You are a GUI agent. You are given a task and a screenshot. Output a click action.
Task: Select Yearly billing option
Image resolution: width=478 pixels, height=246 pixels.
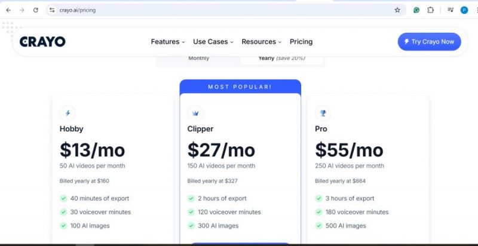[x=281, y=58]
